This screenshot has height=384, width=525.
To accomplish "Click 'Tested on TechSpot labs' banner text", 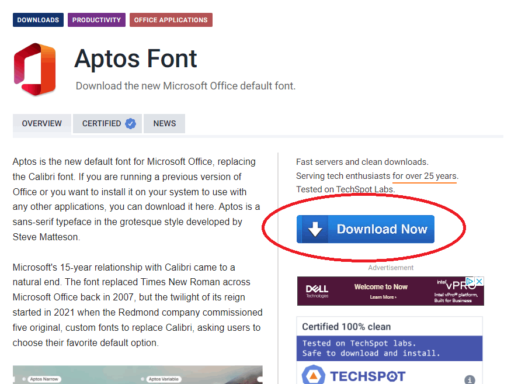I will point(359,343).
